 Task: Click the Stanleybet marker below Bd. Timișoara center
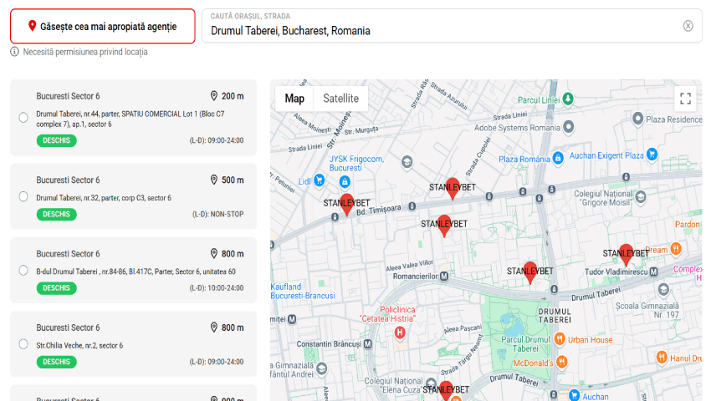[444, 226]
